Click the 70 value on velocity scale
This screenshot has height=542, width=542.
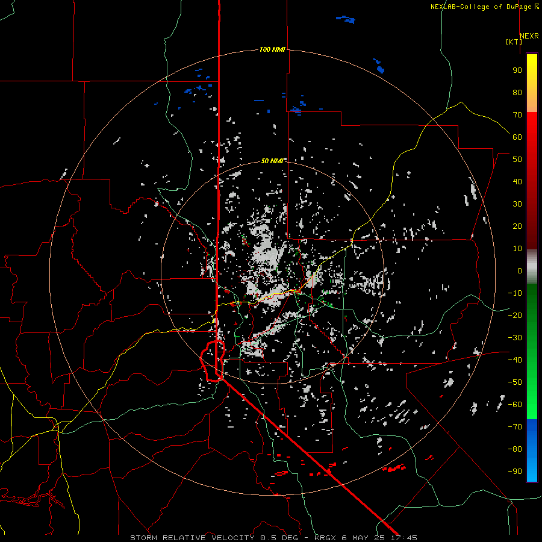tap(517, 115)
